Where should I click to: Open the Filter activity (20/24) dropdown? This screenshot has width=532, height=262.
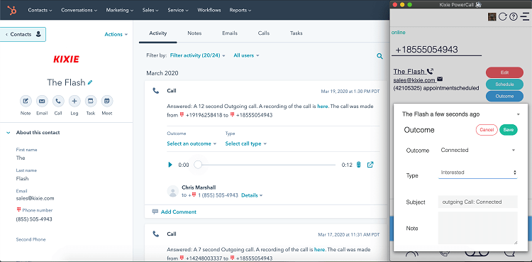[x=197, y=55]
